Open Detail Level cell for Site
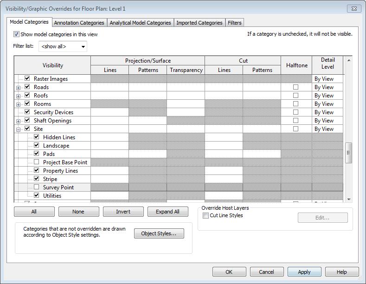 pos(327,129)
